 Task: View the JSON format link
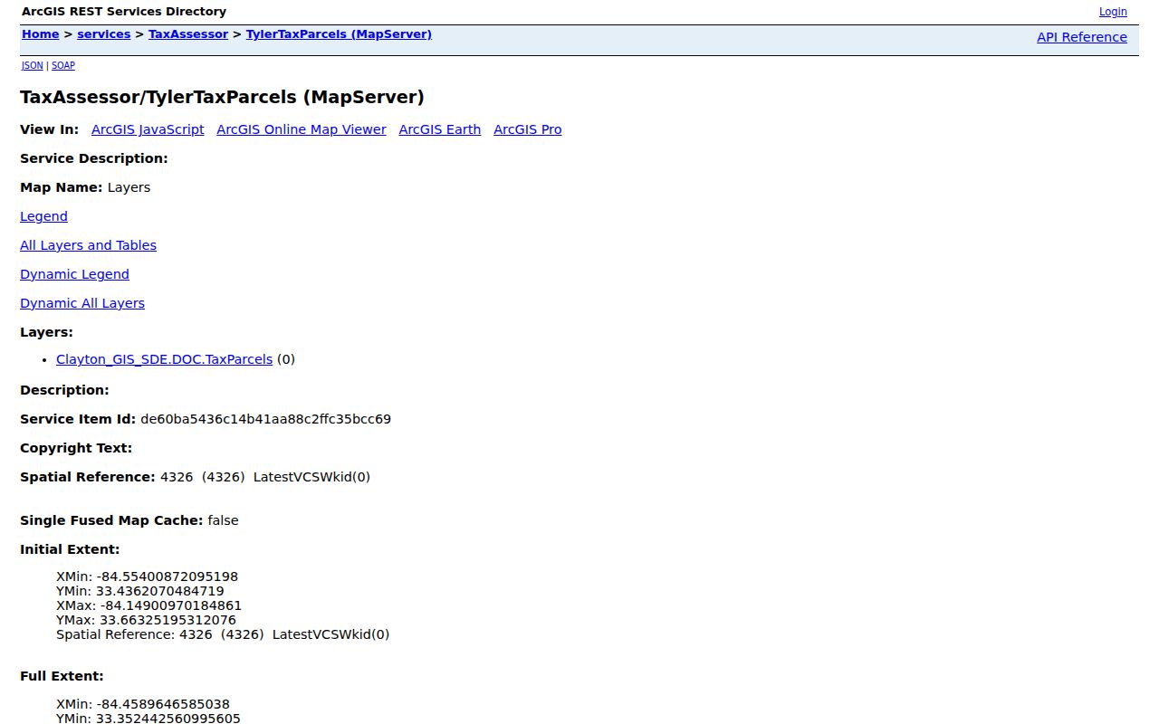point(33,65)
